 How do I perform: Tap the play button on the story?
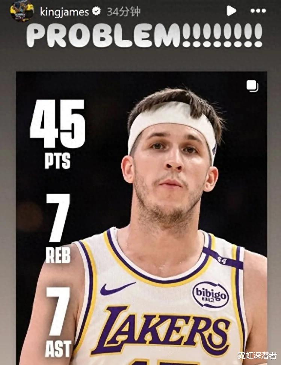click(231, 11)
